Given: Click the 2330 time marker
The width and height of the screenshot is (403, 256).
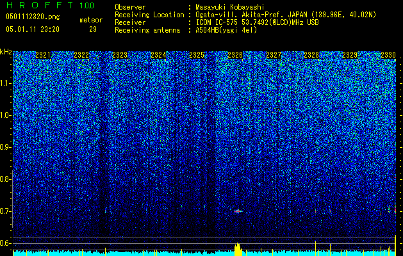Looking at the screenshot, I should [x=388, y=55].
